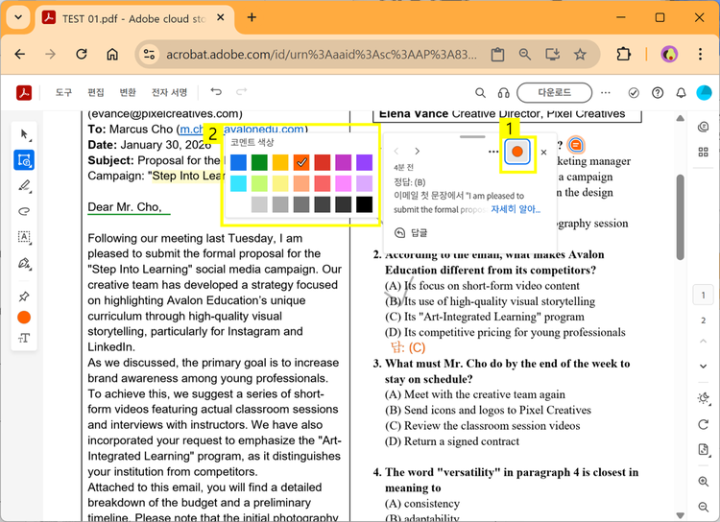Open comment options ellipsis menu
720x522 pixels.
click(492, 152)
